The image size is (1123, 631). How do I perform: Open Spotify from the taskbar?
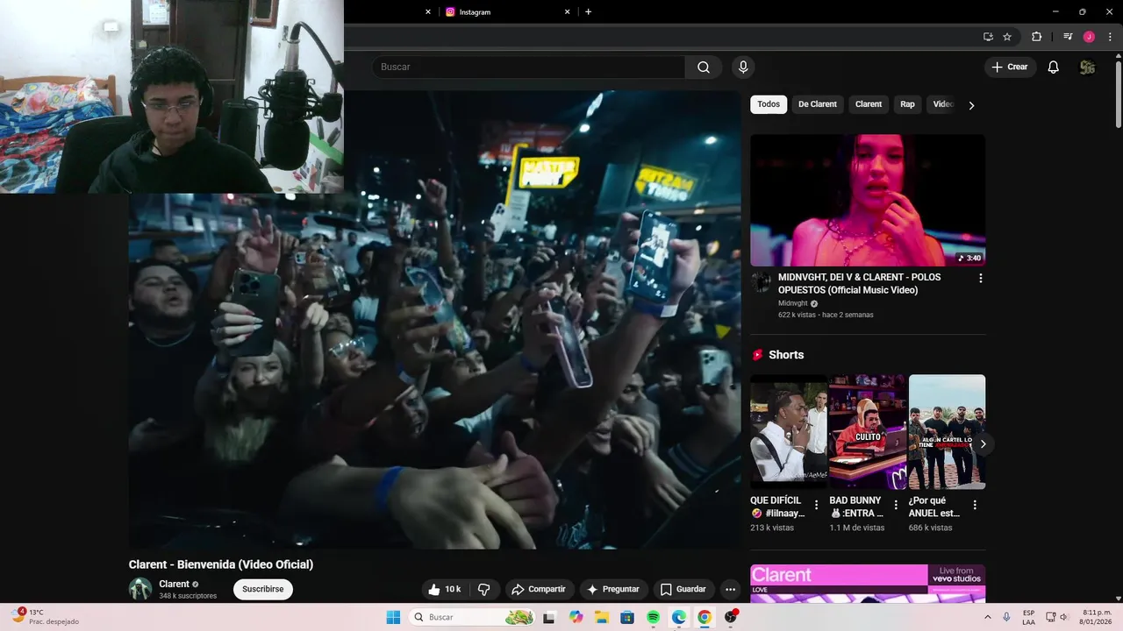[x=653, y=617]
